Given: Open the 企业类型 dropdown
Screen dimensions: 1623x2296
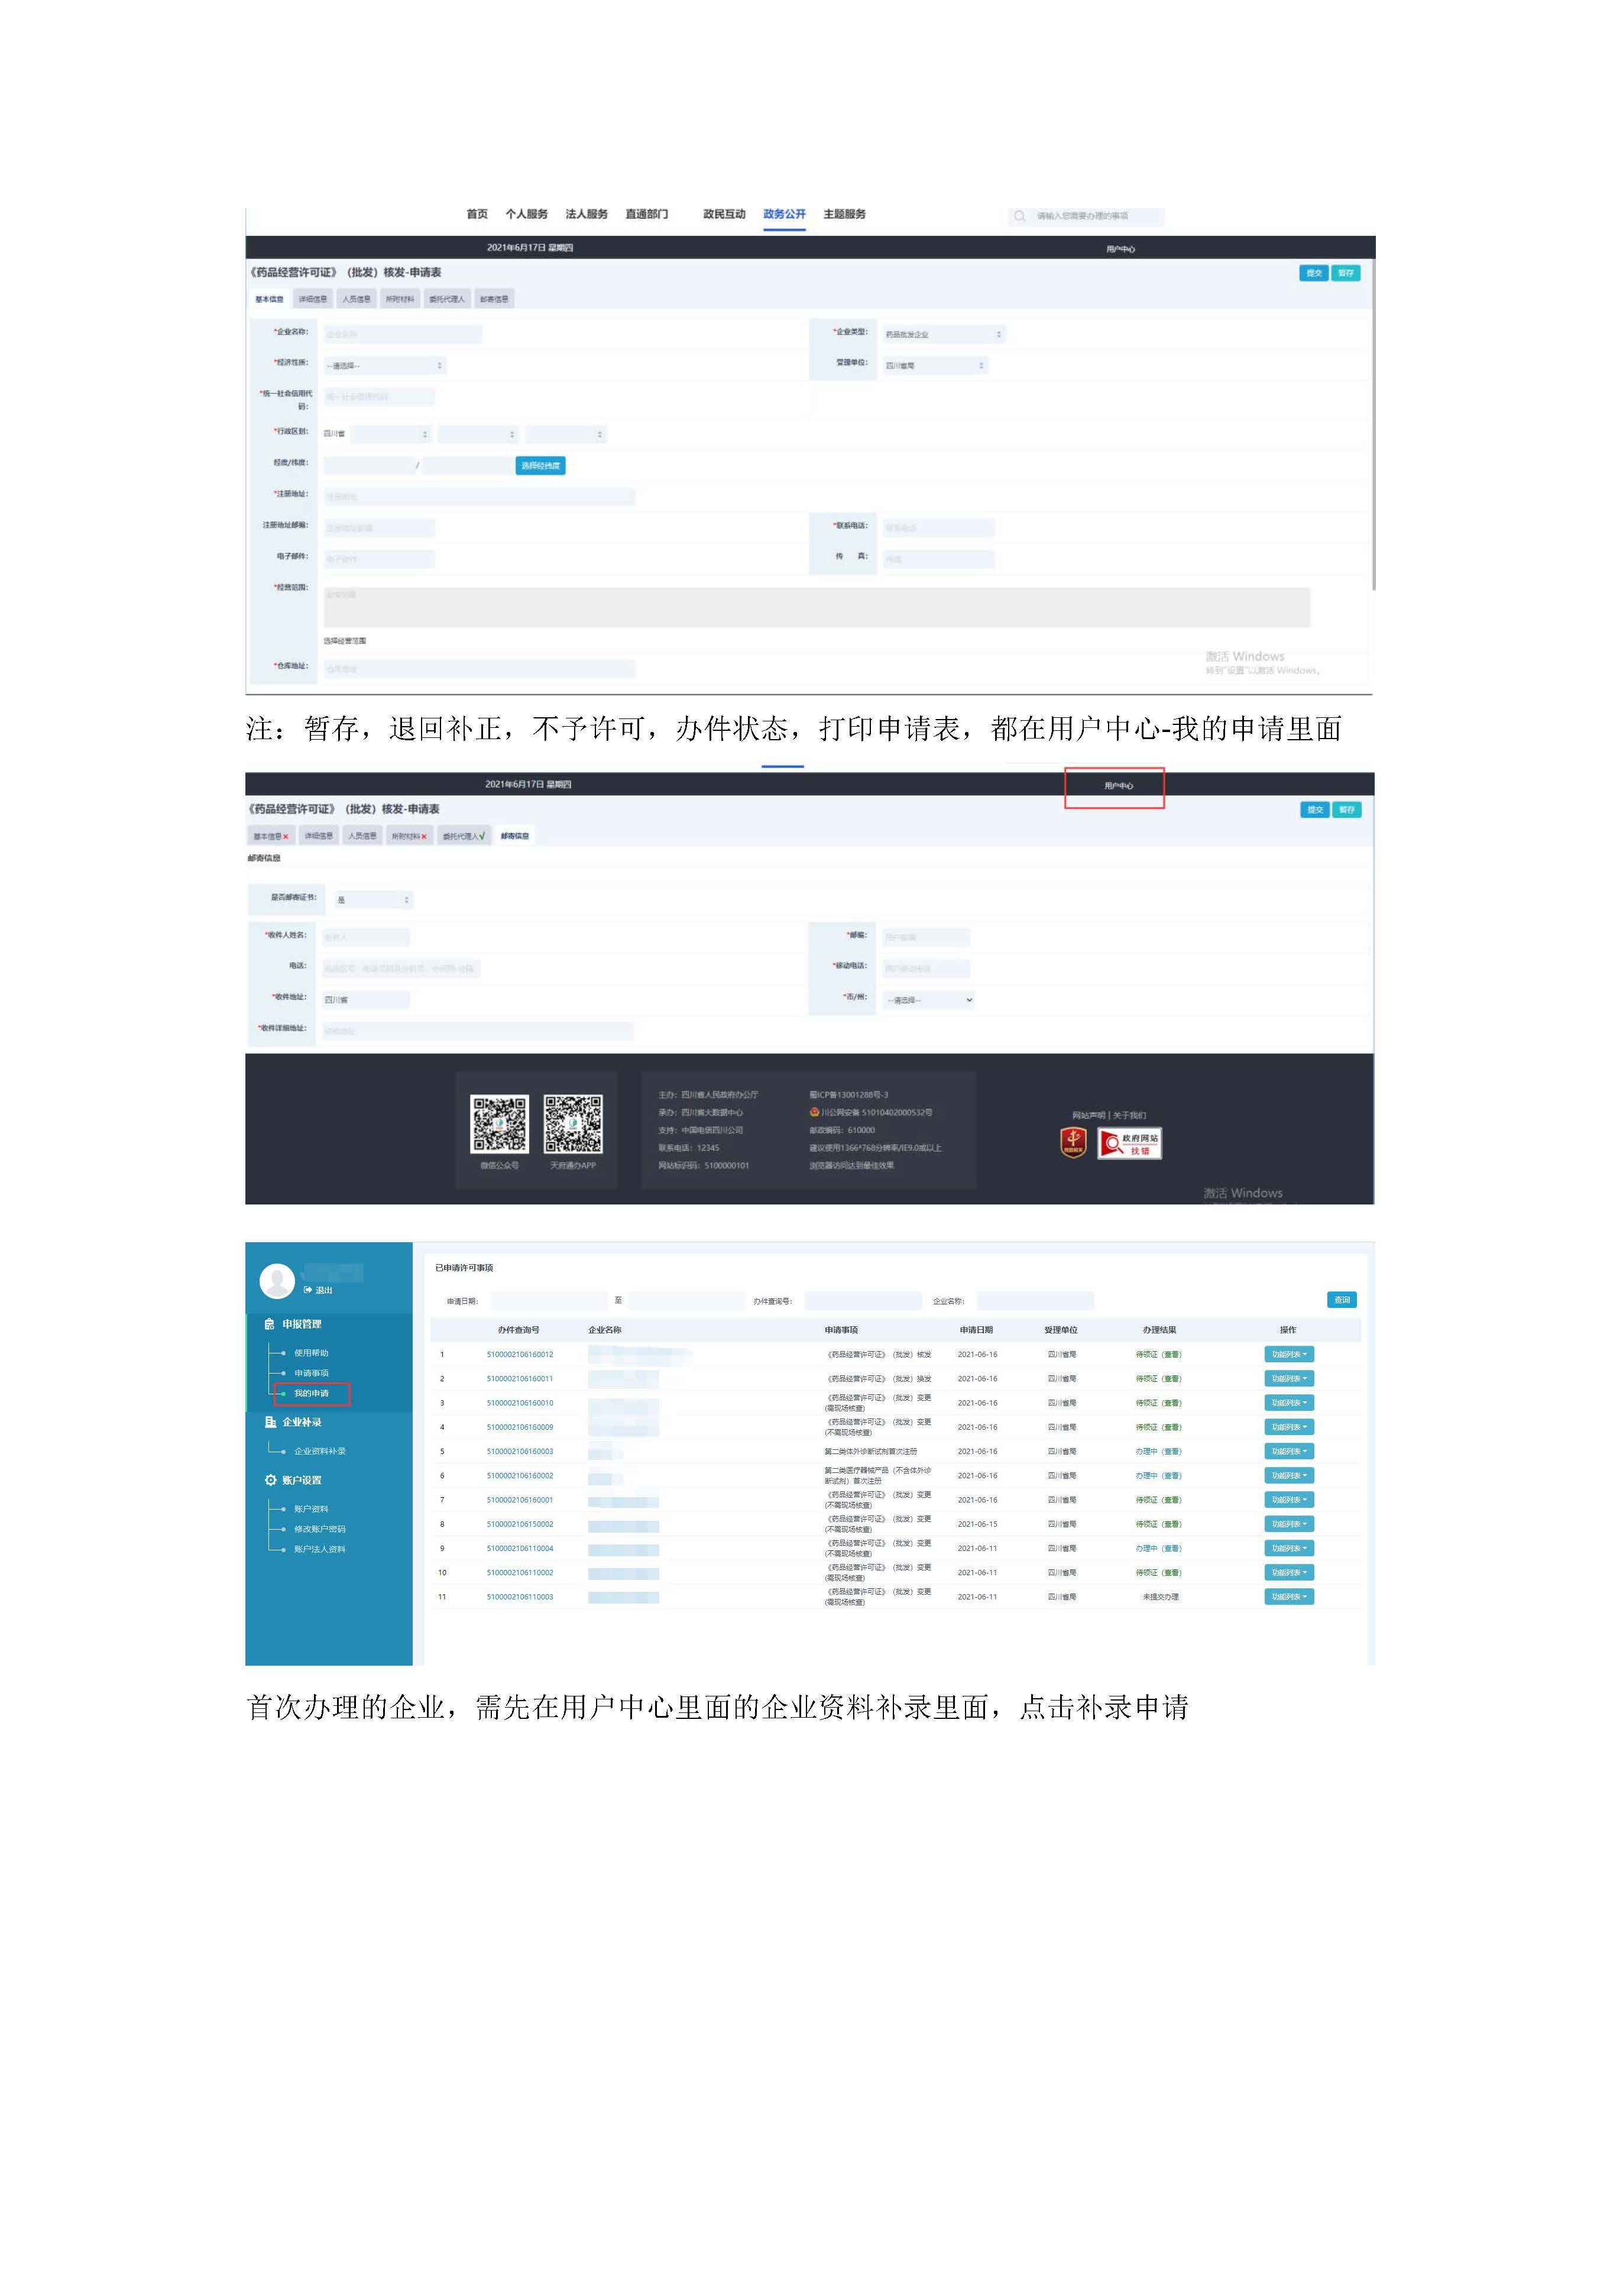Looking at the screenshot, I should point(943,334).
